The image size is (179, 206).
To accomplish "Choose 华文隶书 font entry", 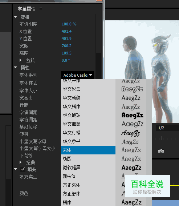I will click(x=88, y=141).
